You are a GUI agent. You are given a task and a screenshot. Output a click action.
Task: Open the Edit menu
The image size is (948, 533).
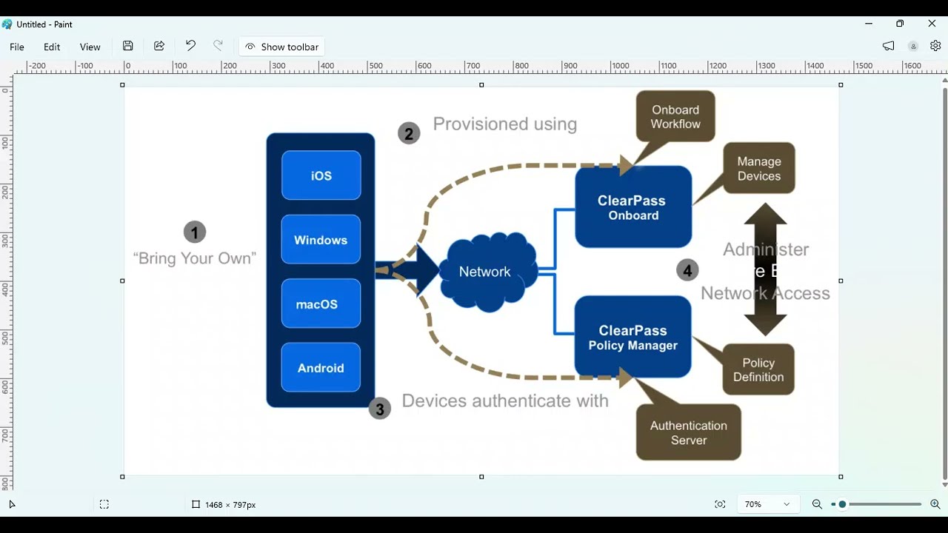52,47
